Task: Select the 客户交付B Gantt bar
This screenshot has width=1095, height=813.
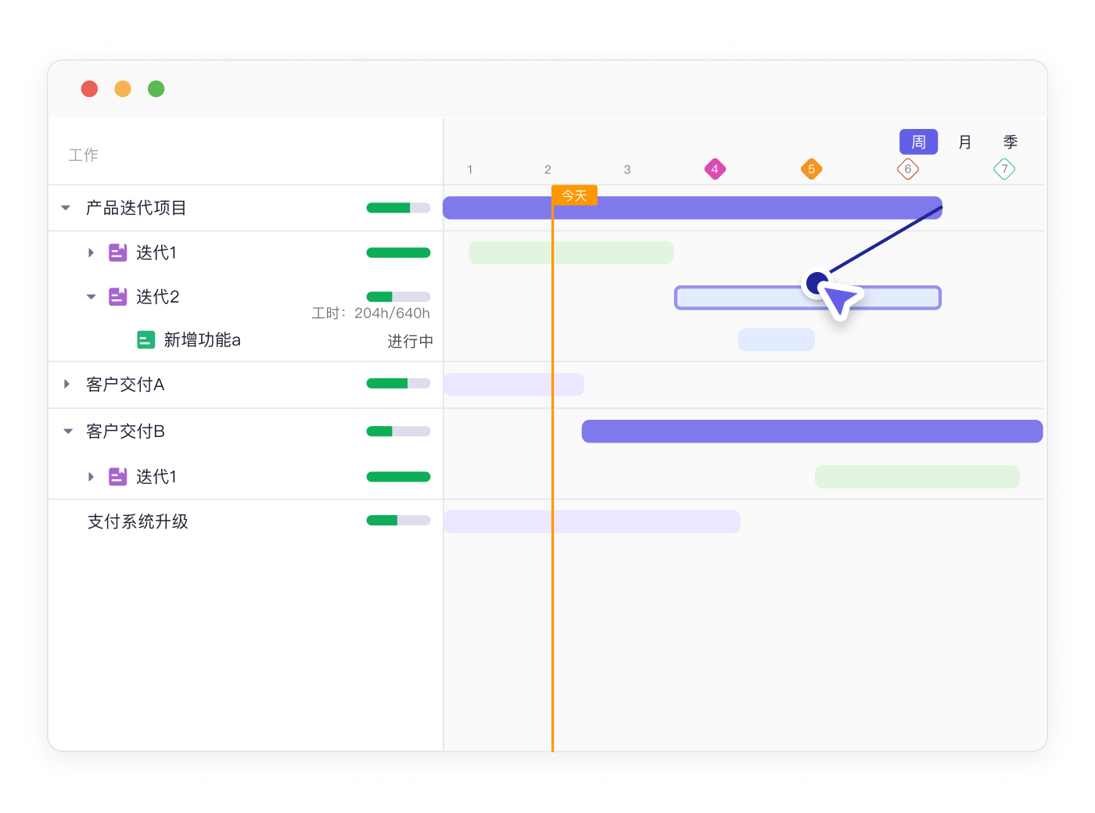Action: pos(813,432)
